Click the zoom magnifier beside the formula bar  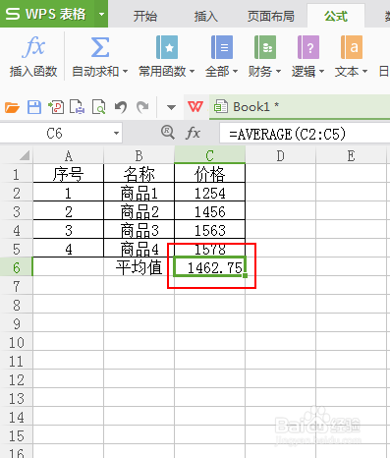[168, 133]
